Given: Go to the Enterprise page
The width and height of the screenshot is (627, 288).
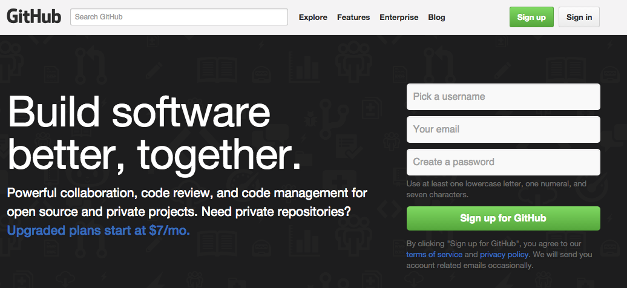Looking at the screenshot, I should pyautogui.click(x=399, y=17).
